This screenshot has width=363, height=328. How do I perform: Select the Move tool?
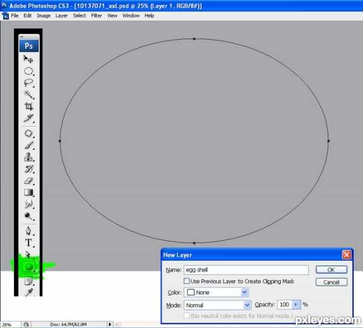[x=28, y=59]
